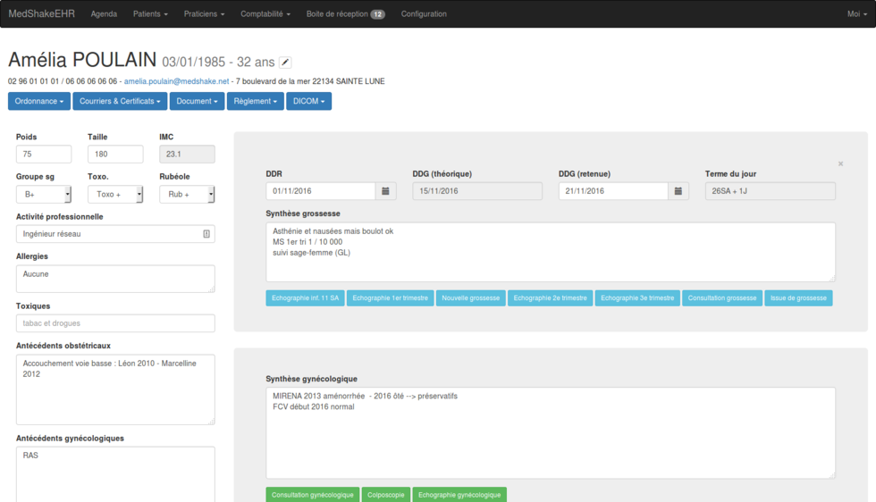This screenshot has width=876, height=502.
Task: Click the icon inside Activité professionnelle field
Action: (x=206, y=234)
